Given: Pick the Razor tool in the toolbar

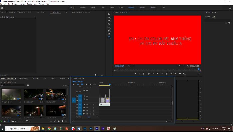Looking at the screenshot, I should [x=109, y=24].
